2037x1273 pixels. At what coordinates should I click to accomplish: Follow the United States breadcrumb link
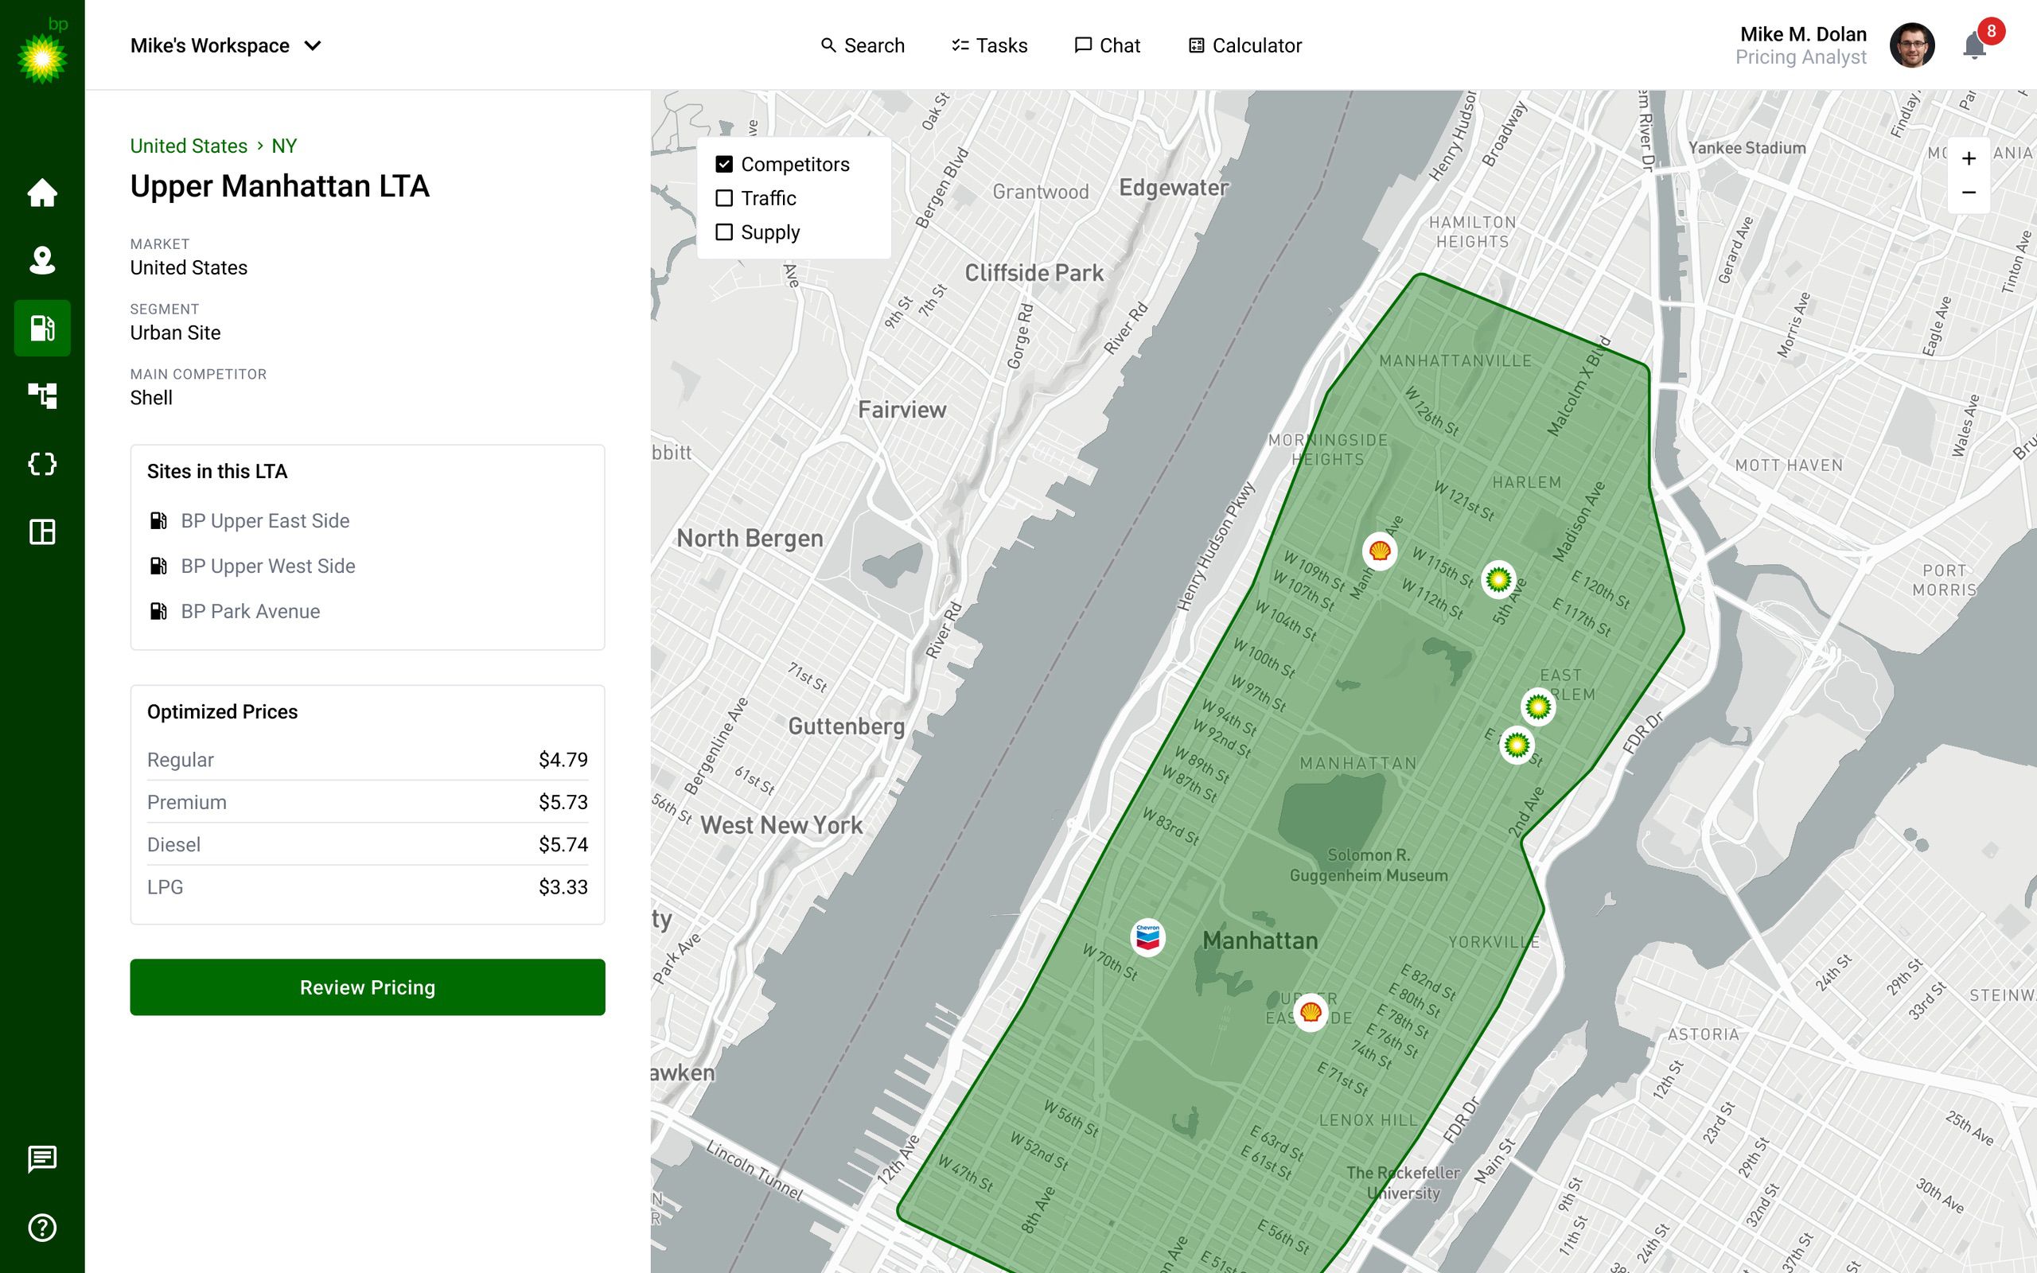pyautogui.click(x=189, y=146)
